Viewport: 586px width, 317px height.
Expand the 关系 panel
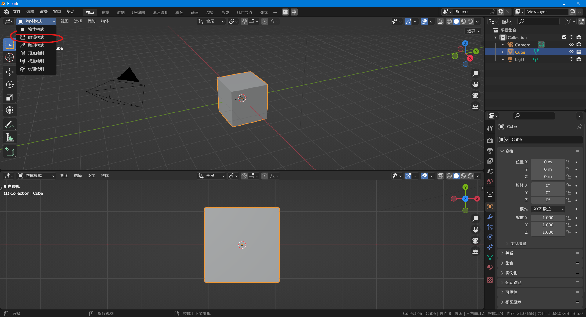[540, 253]
